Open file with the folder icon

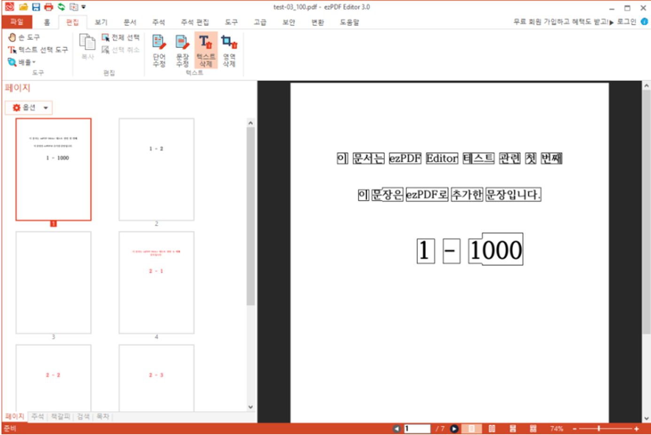[x=23, y=7]
